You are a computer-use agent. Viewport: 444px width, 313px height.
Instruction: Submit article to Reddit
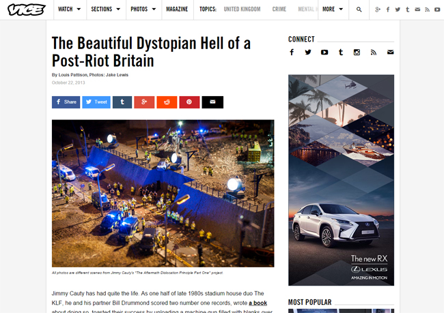coord(167,102)
